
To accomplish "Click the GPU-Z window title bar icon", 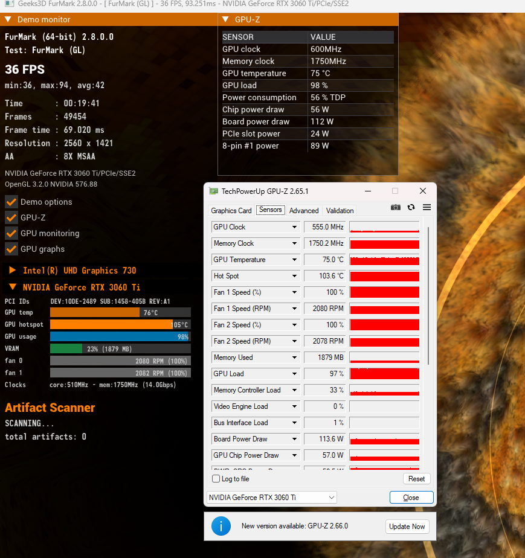I will click(x=213, y=191).
